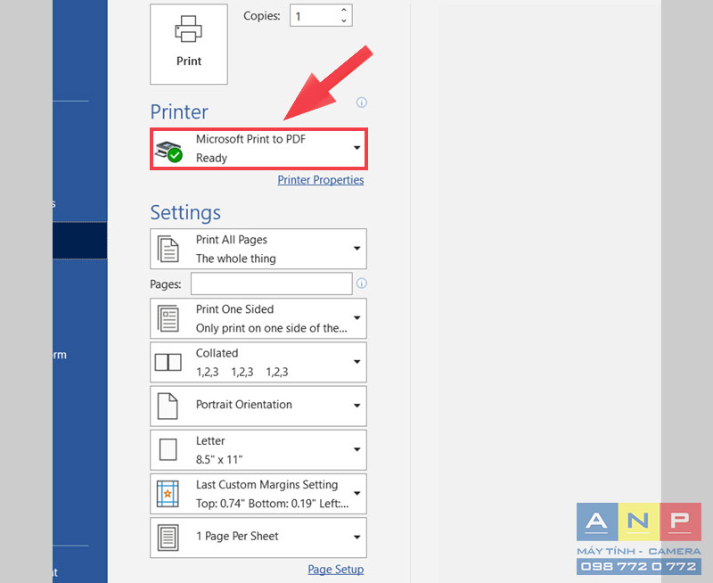Click the Letter paper size icon

point(168,450)
